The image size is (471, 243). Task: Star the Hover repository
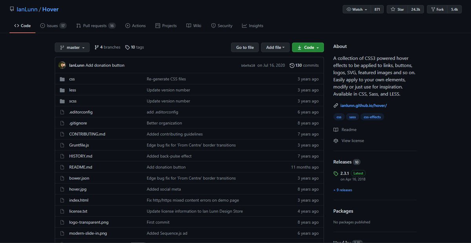397,9
